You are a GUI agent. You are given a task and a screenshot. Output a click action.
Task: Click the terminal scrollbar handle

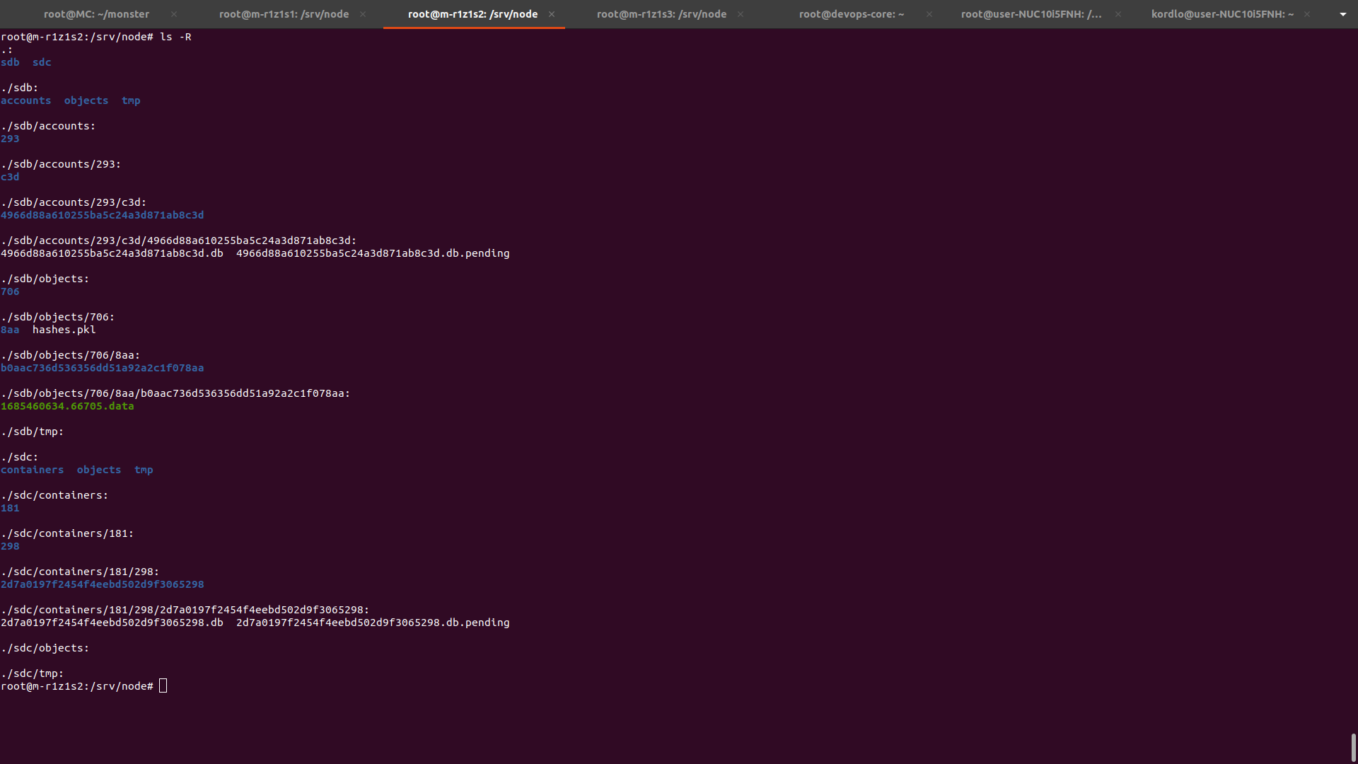coord(1353,747)
